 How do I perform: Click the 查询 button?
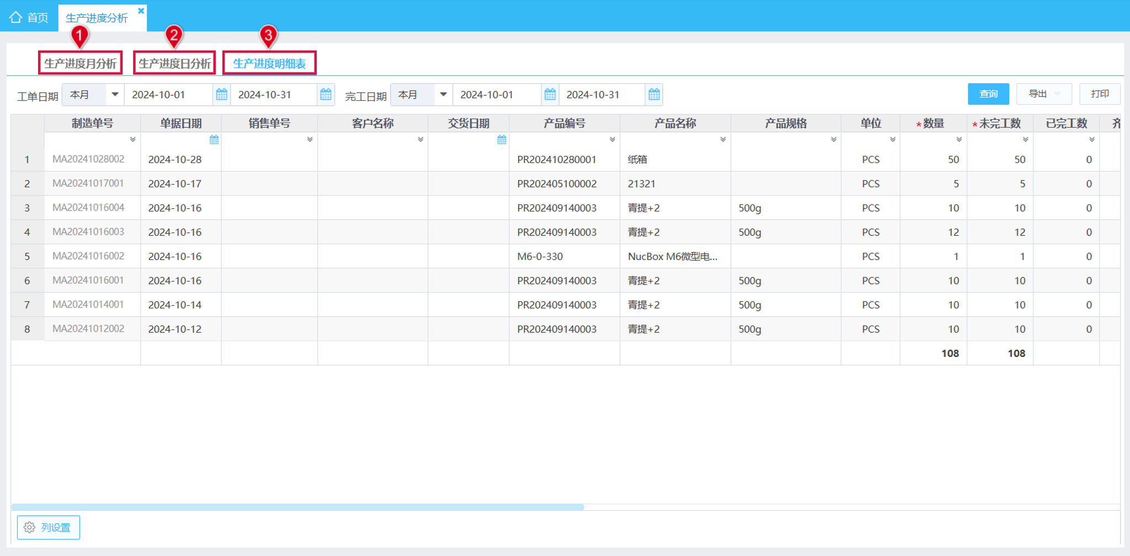click(x=988, y=94)
